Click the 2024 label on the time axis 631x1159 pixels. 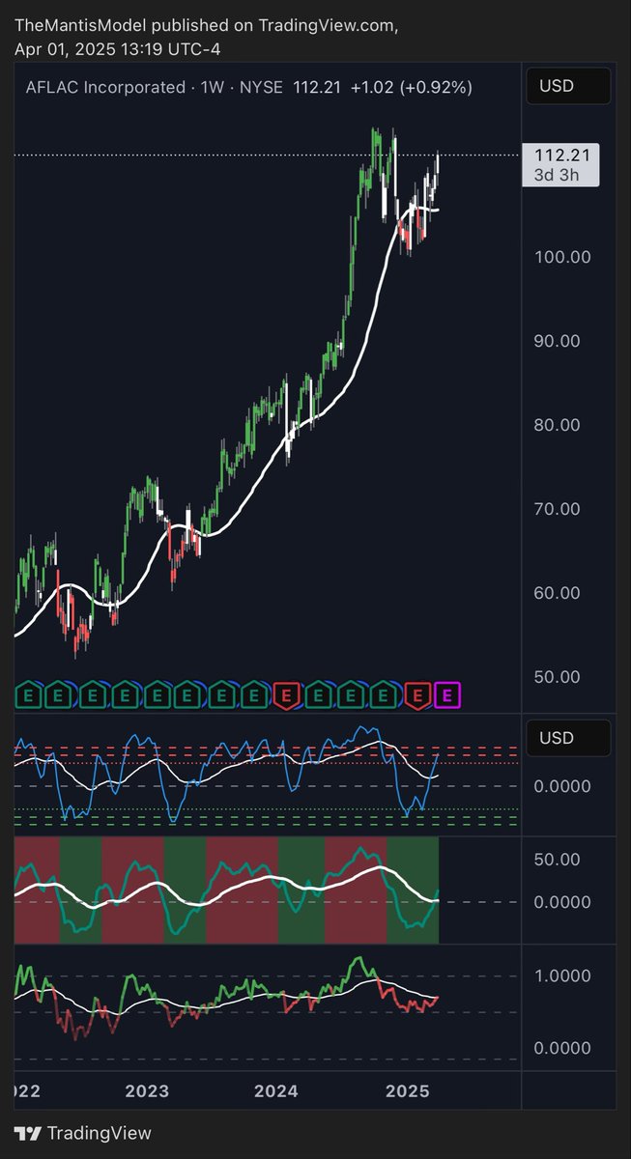point(275,1091)
